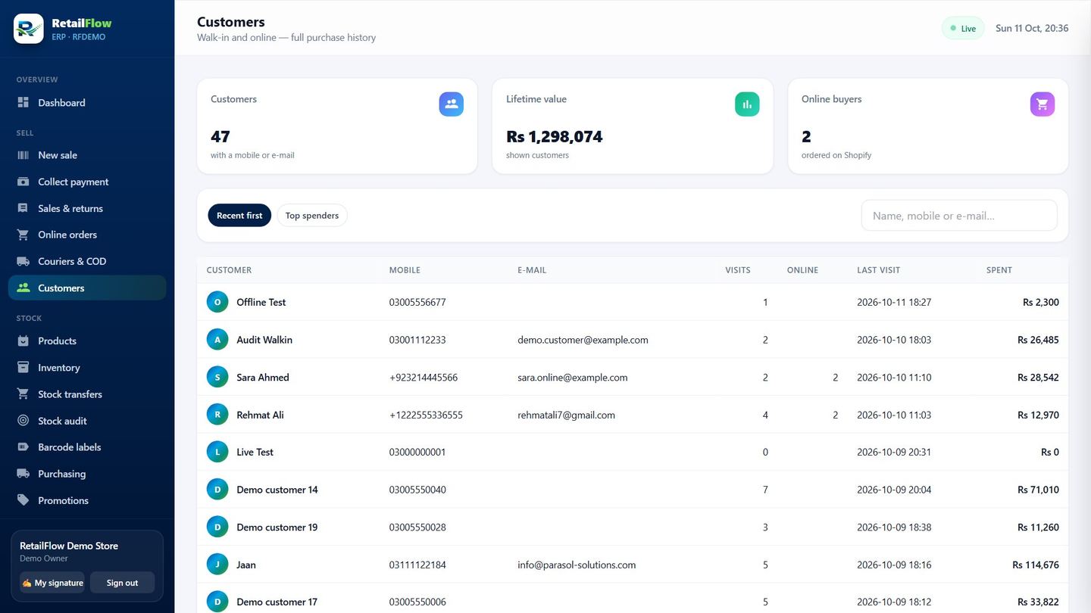This screenshot has width=1091, height=613.
Task: Open the Customers menu item
Action: 87,288
